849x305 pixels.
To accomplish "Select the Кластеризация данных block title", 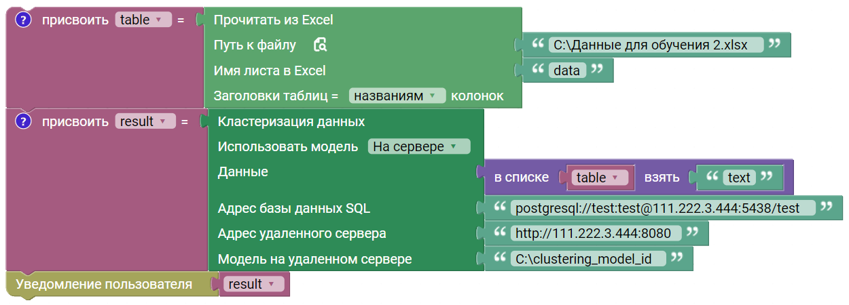I will coord(291,121).
